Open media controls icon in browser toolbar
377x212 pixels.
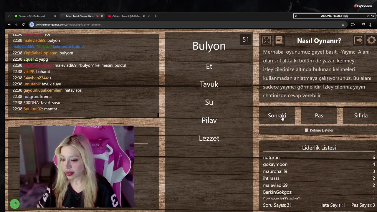[363, 24]
